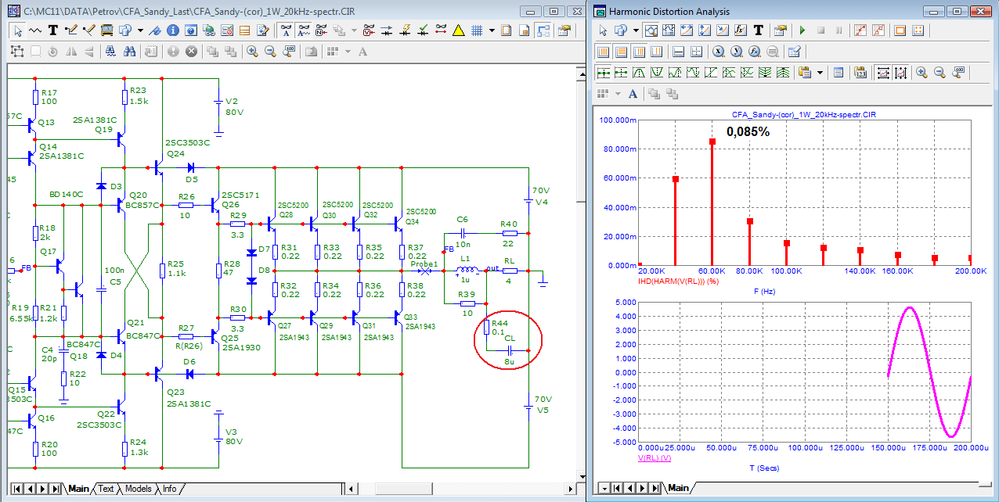Viewport: 999px width, 502px height.
Task: Select the bold T text tool in the analysis window
Action: coord(758,30)
